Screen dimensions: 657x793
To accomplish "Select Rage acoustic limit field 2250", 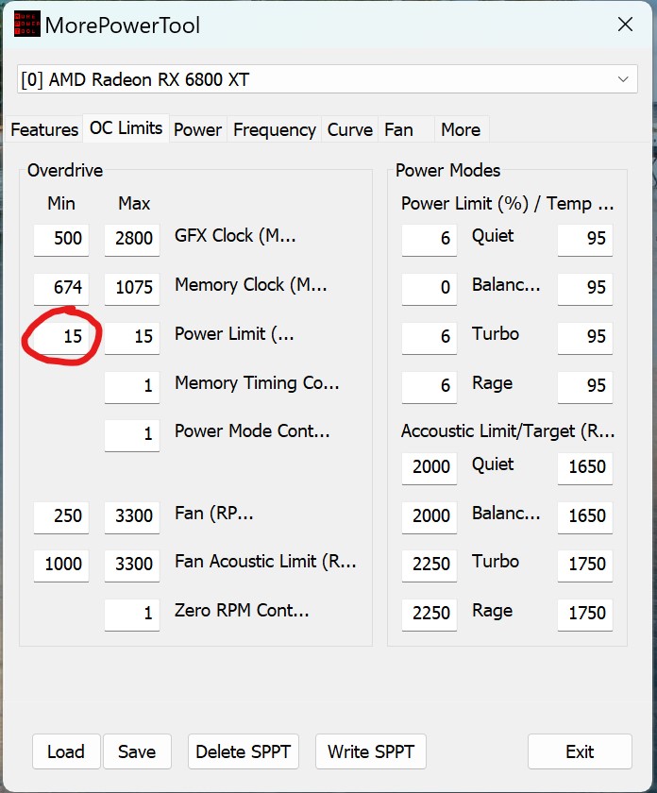I will tap(430, 614).
